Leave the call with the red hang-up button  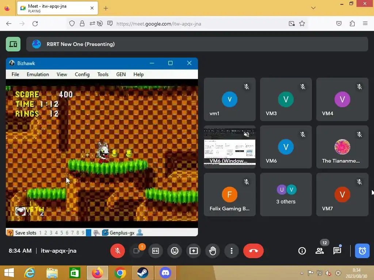click(253, 251)
